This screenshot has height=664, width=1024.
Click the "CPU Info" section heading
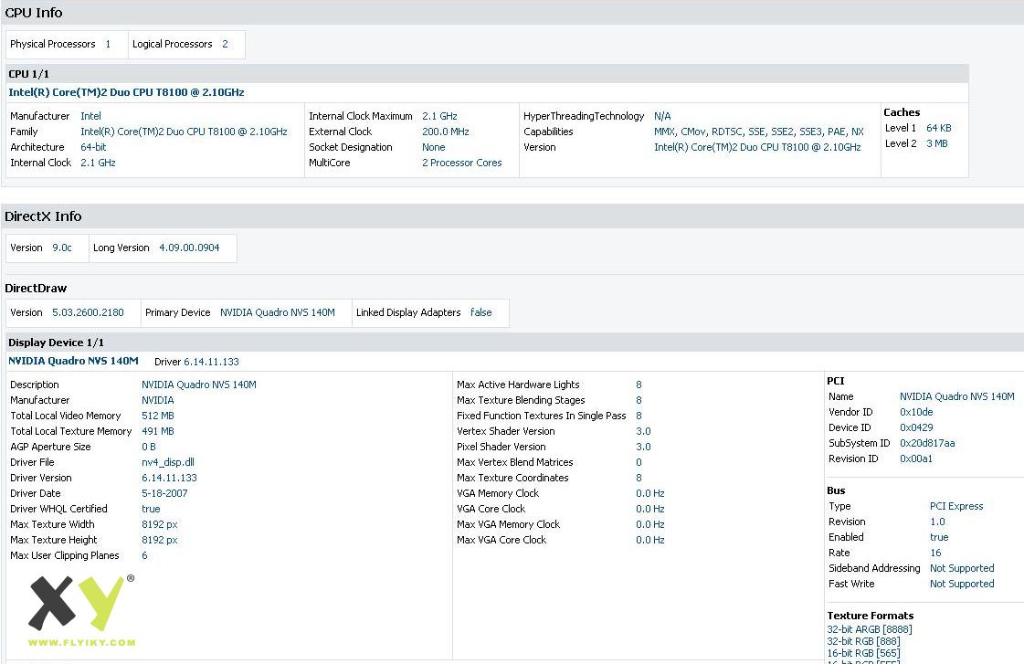33,13
